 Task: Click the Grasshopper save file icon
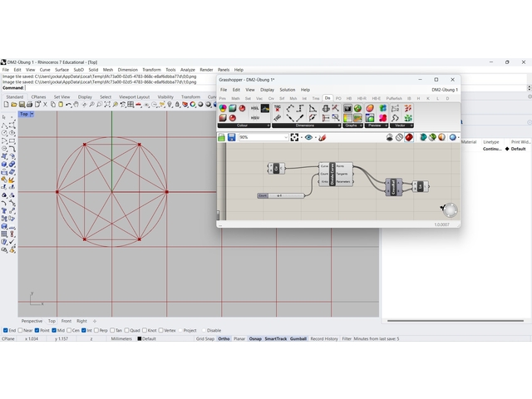click(x=230, y=137)
